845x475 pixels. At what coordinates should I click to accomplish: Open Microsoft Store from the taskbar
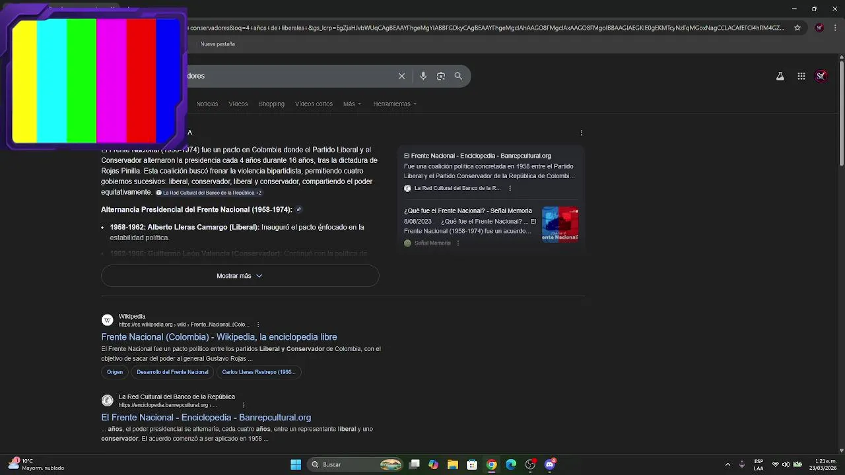(x=472, y=464)
